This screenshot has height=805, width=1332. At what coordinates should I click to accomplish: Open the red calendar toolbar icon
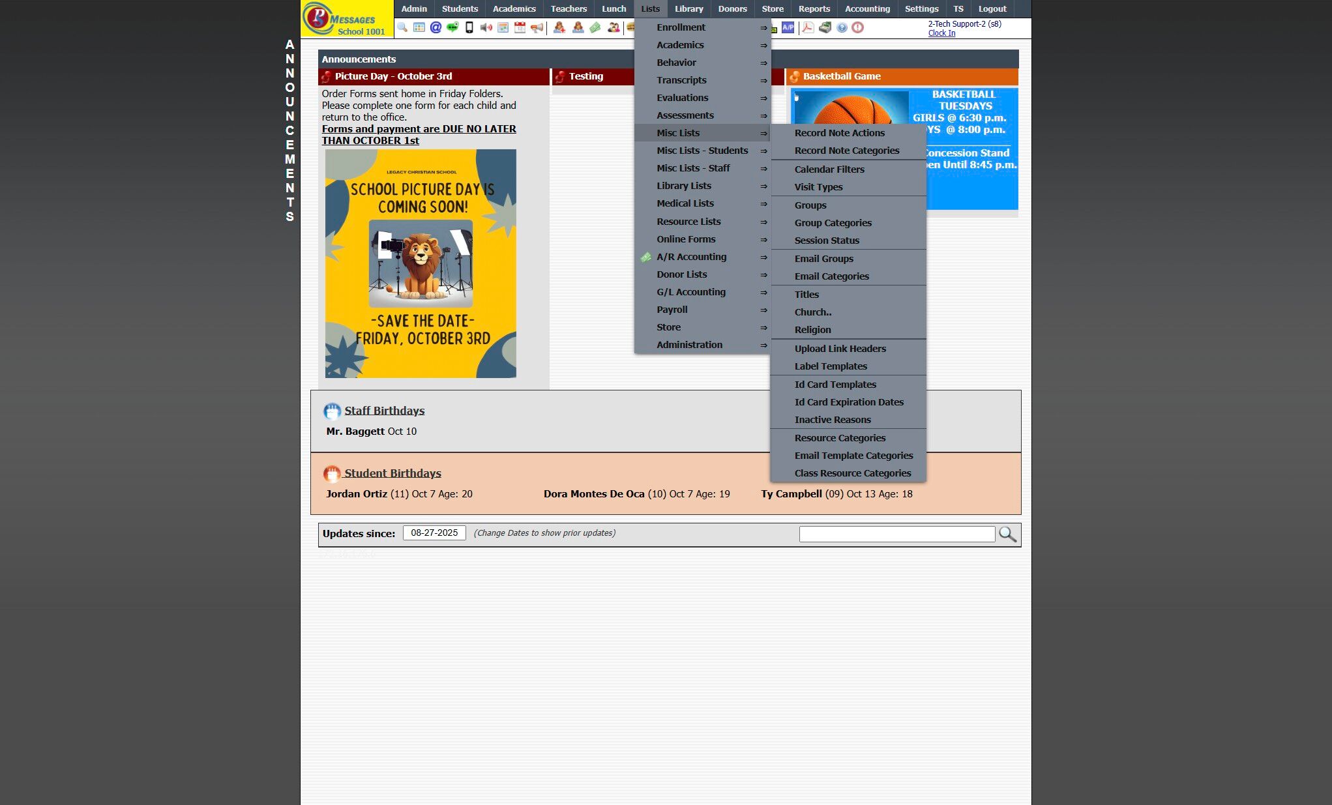[x=520, y=27]
